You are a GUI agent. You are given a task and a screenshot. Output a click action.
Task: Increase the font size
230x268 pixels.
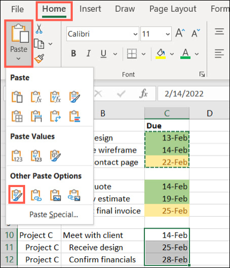coord(180,33)
